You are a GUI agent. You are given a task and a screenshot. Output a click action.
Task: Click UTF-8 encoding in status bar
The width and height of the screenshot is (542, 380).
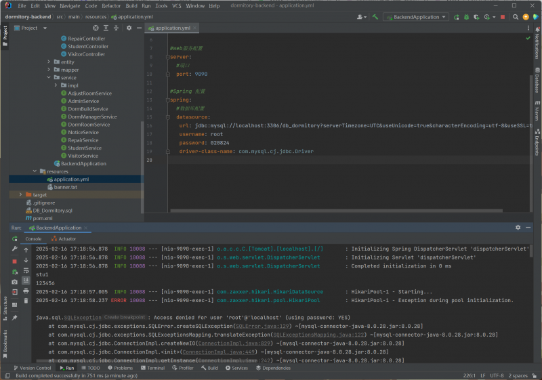497,375
